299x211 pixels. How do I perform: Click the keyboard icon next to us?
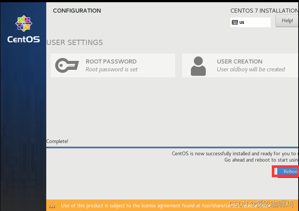tap(235, 22)
